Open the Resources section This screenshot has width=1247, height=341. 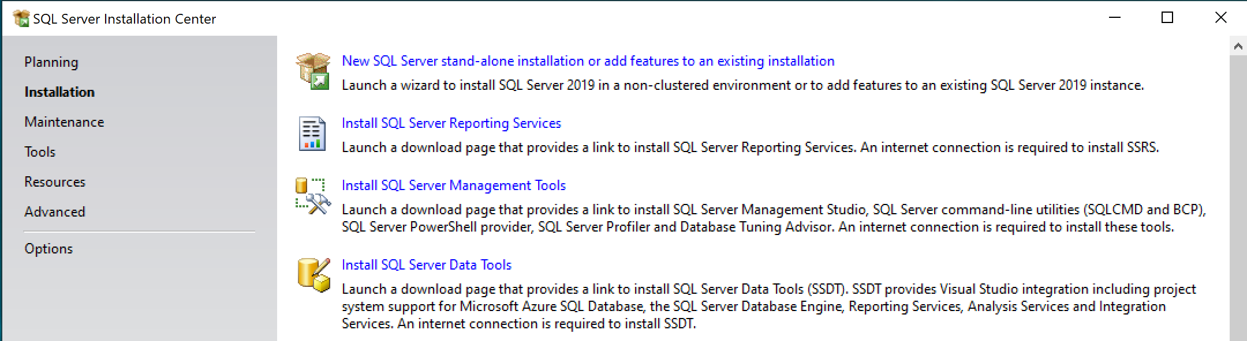(x=55, y=181)
